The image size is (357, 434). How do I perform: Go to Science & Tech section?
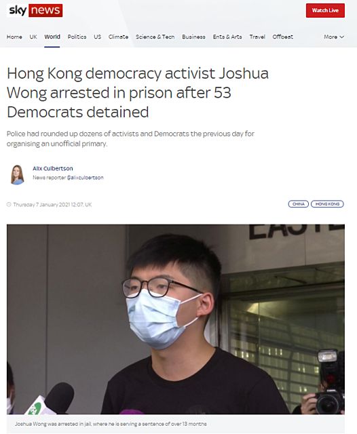155,37
